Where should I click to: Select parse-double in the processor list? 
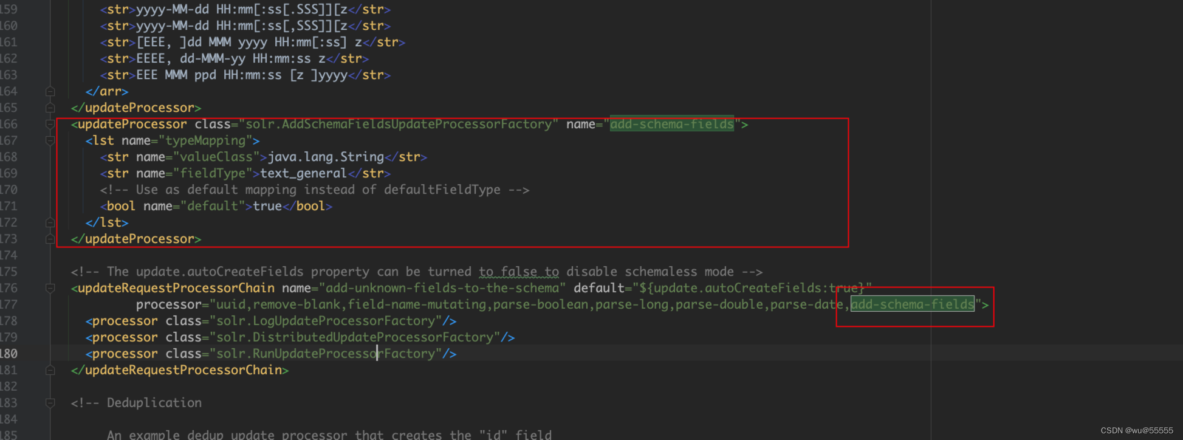tap(719, 304)
